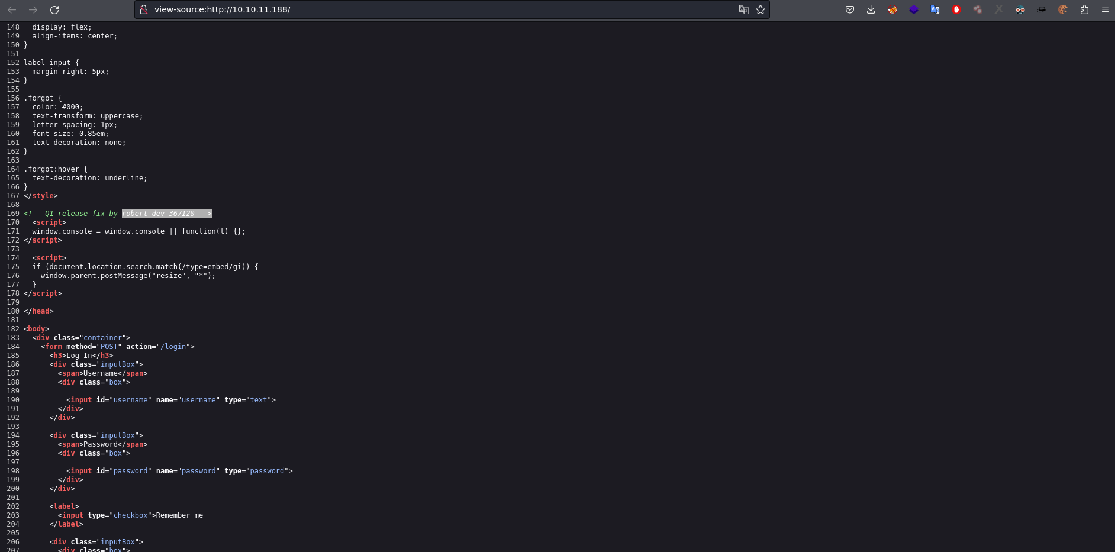
Task: Open the hamburger application menu
Action: click(1105, 9)
